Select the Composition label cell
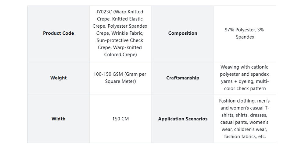Viewport: 305px width, 149px height. [x=183, y=33]
